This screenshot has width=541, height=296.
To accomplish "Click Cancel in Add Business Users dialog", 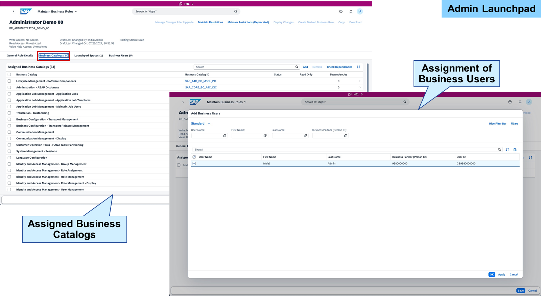I will pyautogui.click(x=514, y=274).
